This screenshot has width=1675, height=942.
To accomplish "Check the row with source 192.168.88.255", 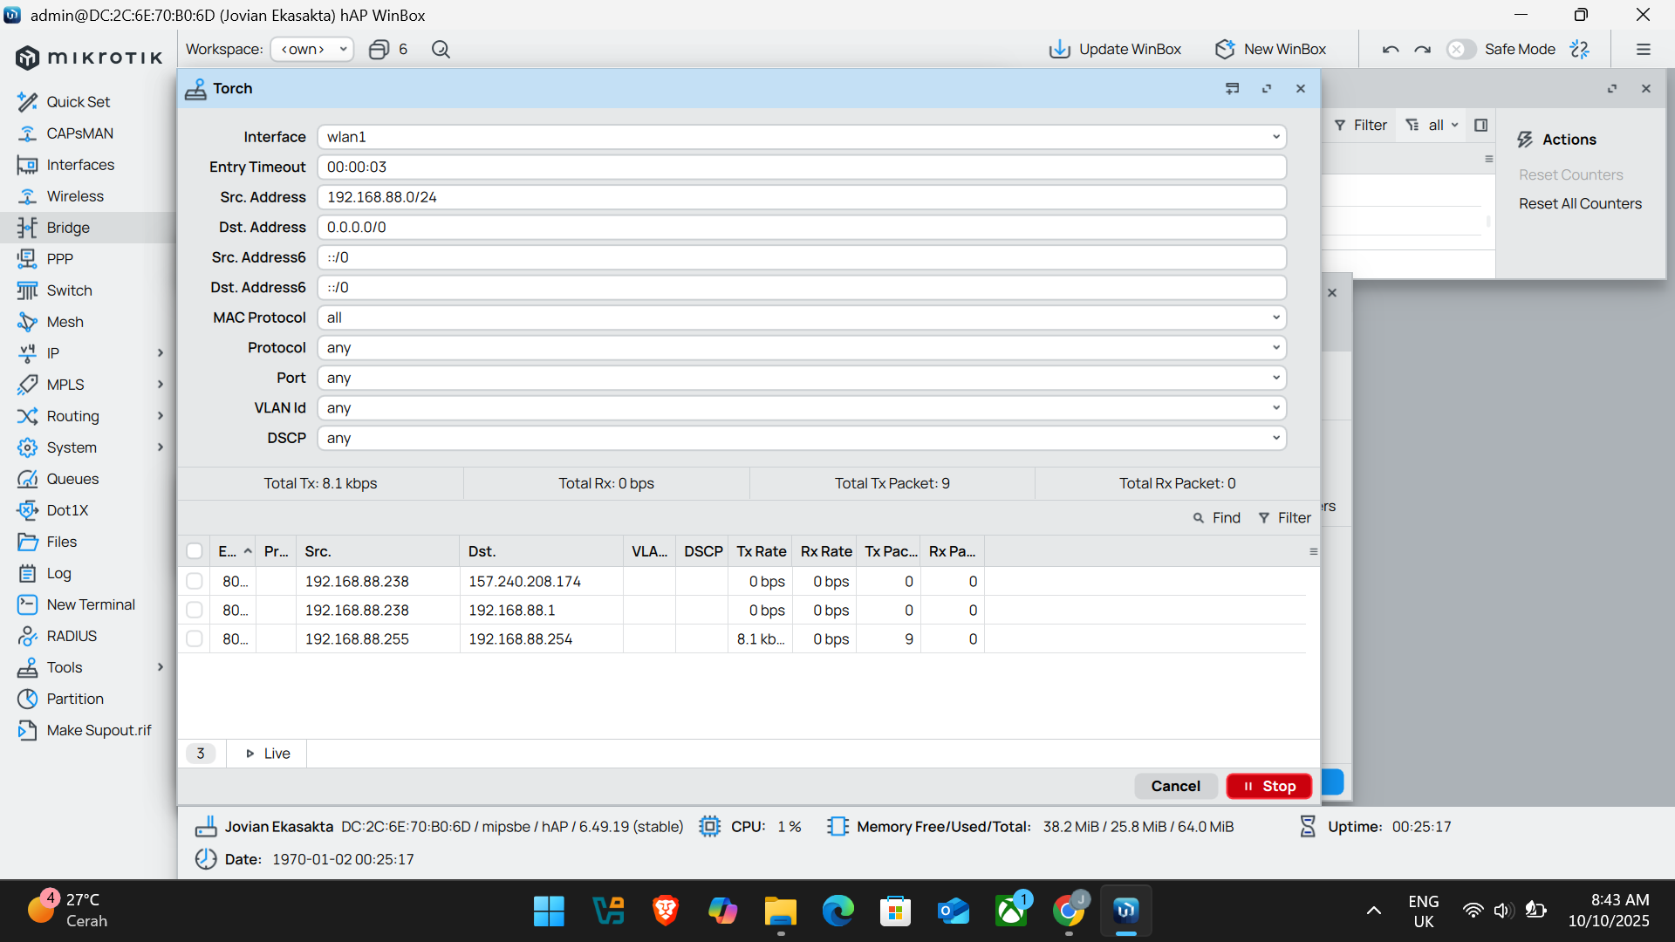I will [195, 639].
